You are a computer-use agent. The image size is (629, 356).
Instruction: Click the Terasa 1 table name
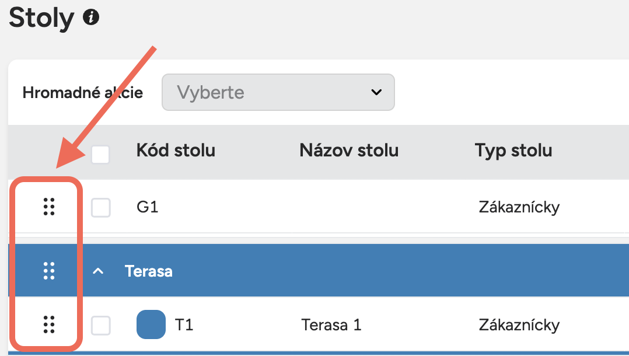[x=331, y=324]
